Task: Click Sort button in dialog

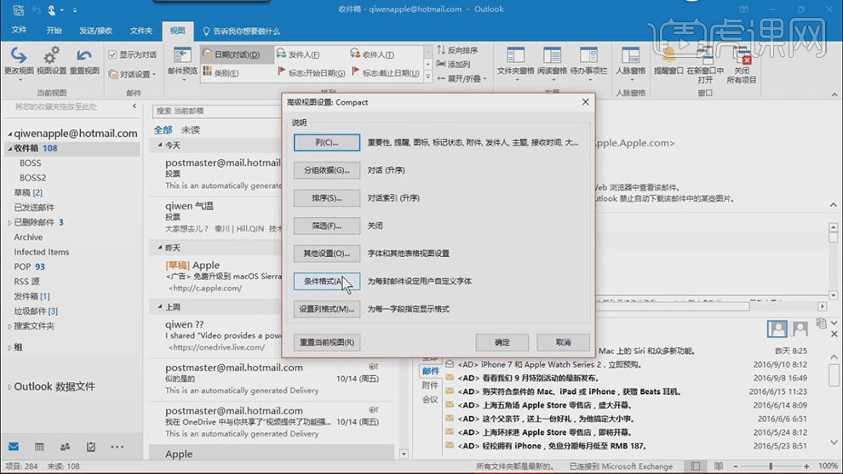Action: tap(327, 197)
